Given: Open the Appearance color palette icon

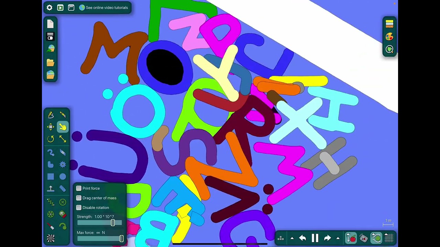Looking at the screenshot, I should click(389, 36).
